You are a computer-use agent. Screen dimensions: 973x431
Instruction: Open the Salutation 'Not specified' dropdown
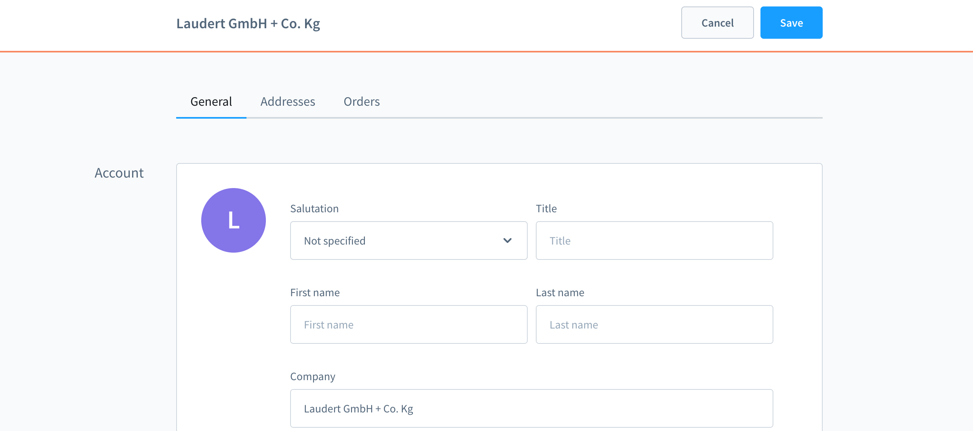pyautogui.click(x=408, y=241)
